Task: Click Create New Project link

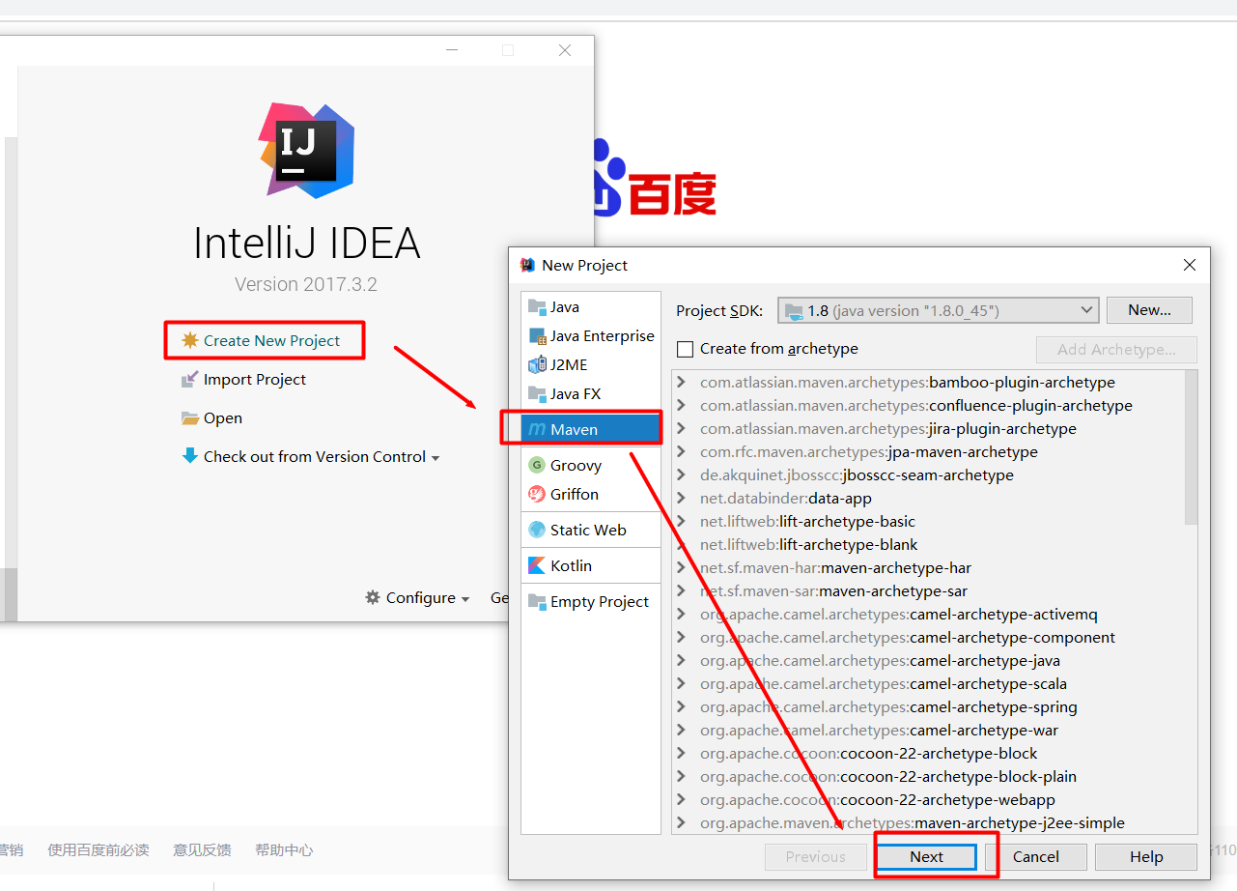Action: point(271,340)
